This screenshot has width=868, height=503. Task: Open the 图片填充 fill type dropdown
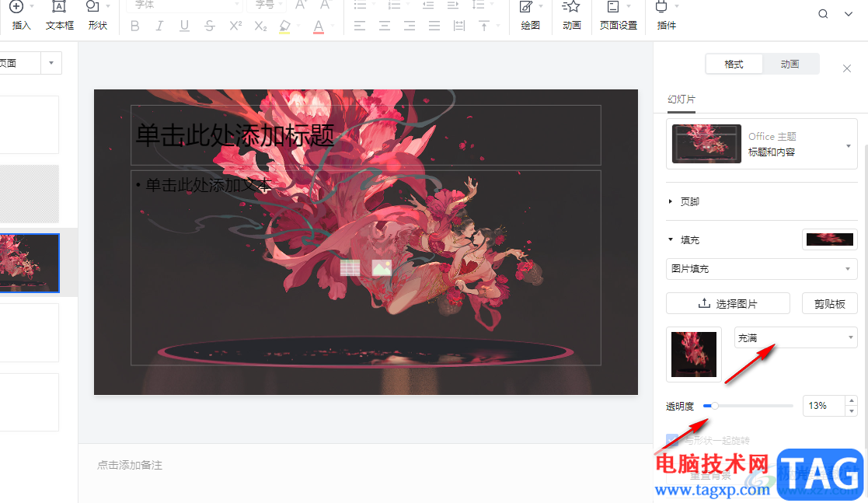[761, 269]
